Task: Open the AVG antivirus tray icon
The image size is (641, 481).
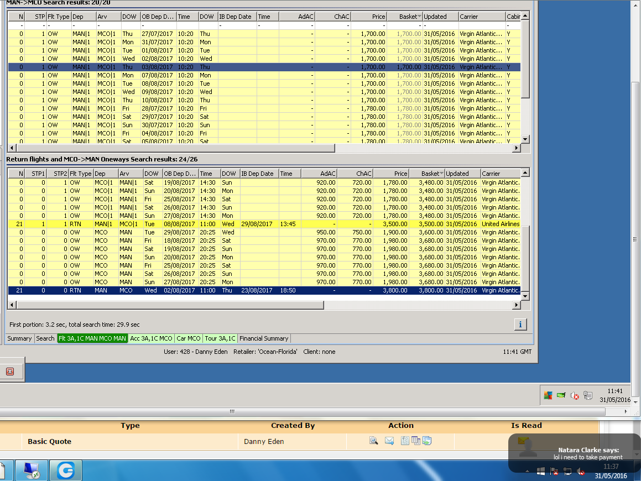Action: coord(548,395)
